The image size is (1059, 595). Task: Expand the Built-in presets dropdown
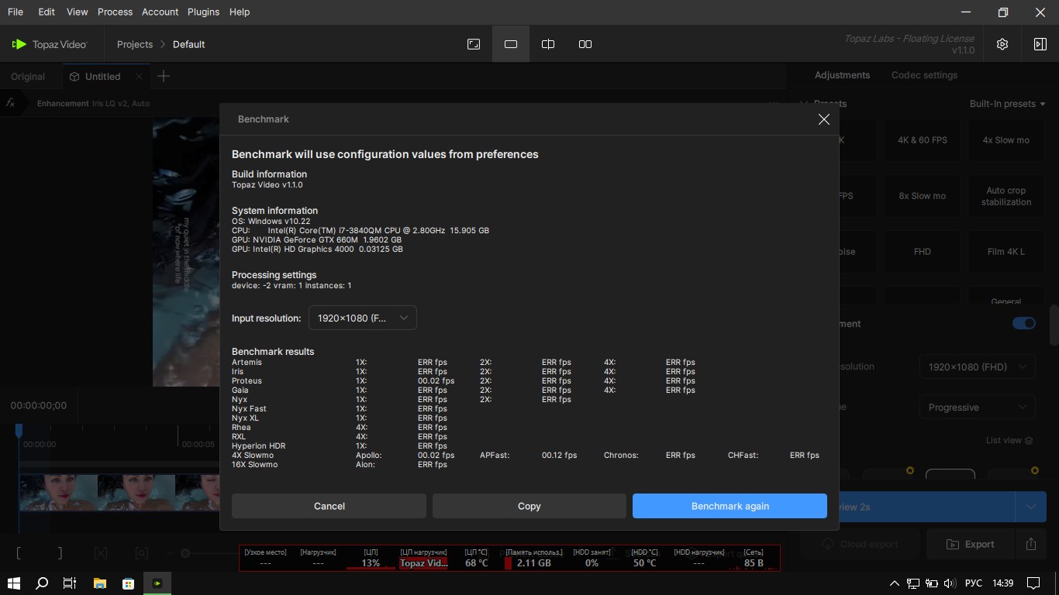tap(1007, 104)
